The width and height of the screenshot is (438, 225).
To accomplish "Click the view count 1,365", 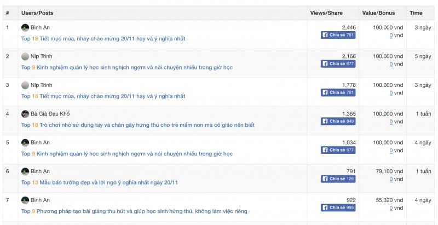I will click(x=349, y=114).
